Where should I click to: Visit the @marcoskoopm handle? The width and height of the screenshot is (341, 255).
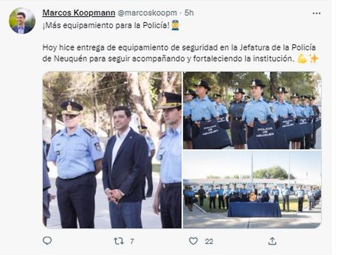click(x=147, y=13)
